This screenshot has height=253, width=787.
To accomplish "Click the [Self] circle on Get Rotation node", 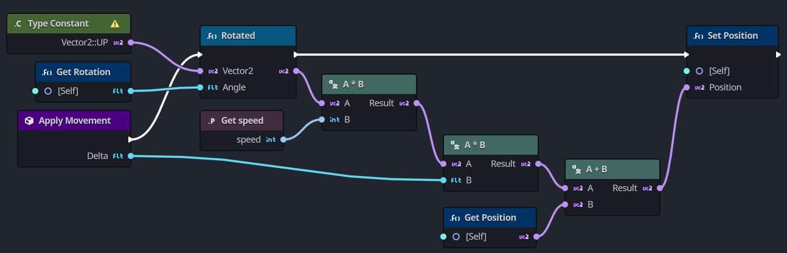I will [48, 91].
